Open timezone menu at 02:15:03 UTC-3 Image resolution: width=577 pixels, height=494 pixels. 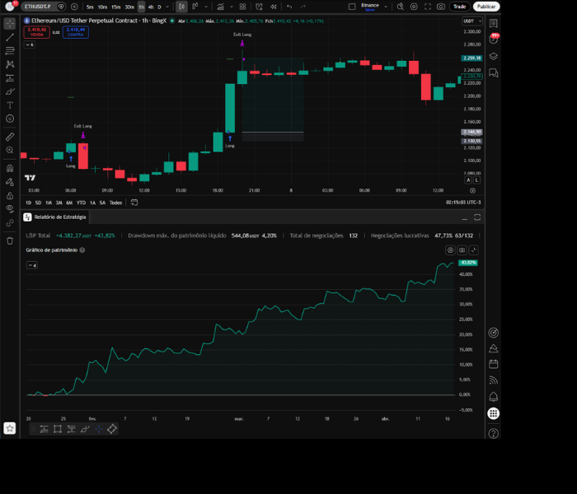(463, 203)
